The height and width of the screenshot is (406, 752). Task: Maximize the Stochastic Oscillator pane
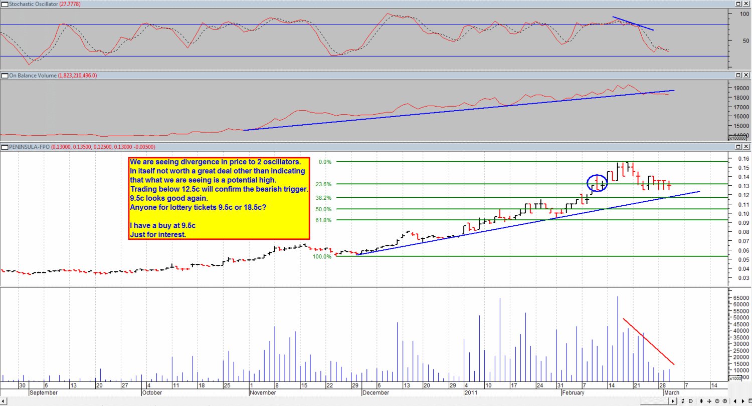pyautogui.click(x=739, y=4)
